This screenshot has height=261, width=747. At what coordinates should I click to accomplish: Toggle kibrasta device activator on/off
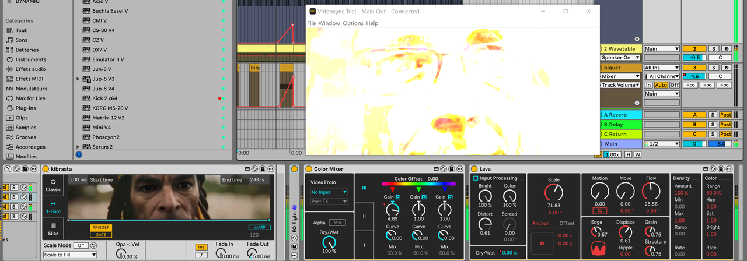click(46, 169)
